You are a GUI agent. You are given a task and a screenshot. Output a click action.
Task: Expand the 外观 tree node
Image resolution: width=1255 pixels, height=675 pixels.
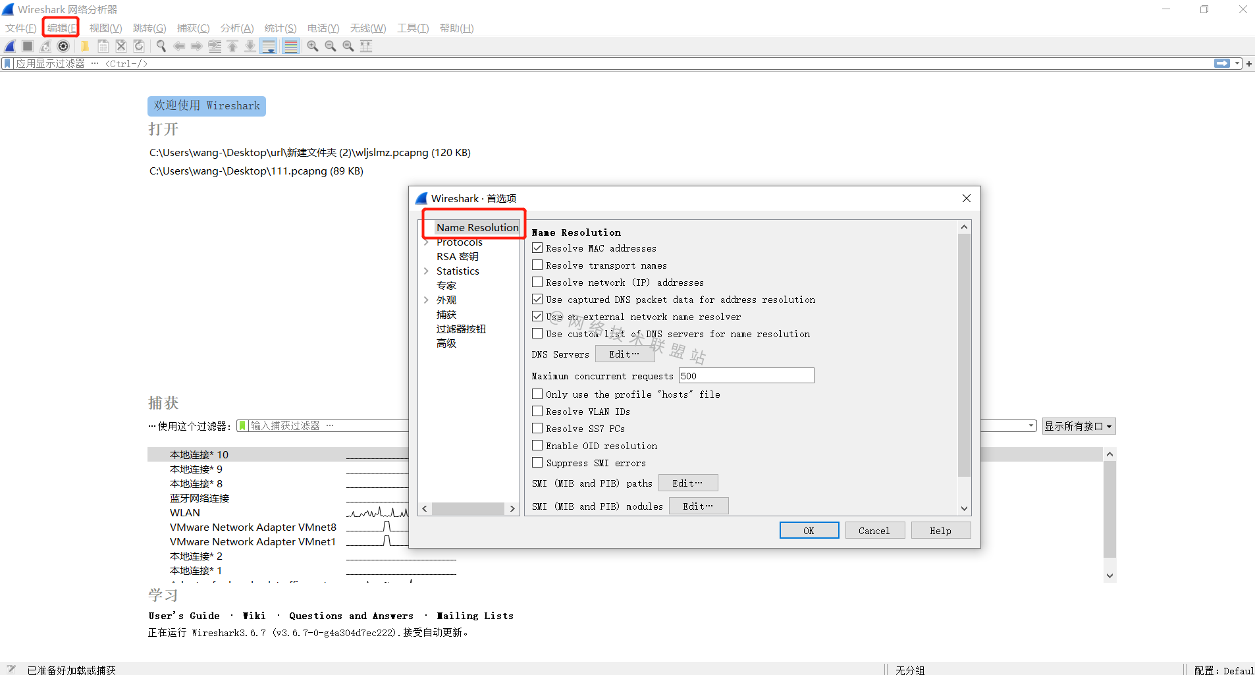[x=426, y=300]
